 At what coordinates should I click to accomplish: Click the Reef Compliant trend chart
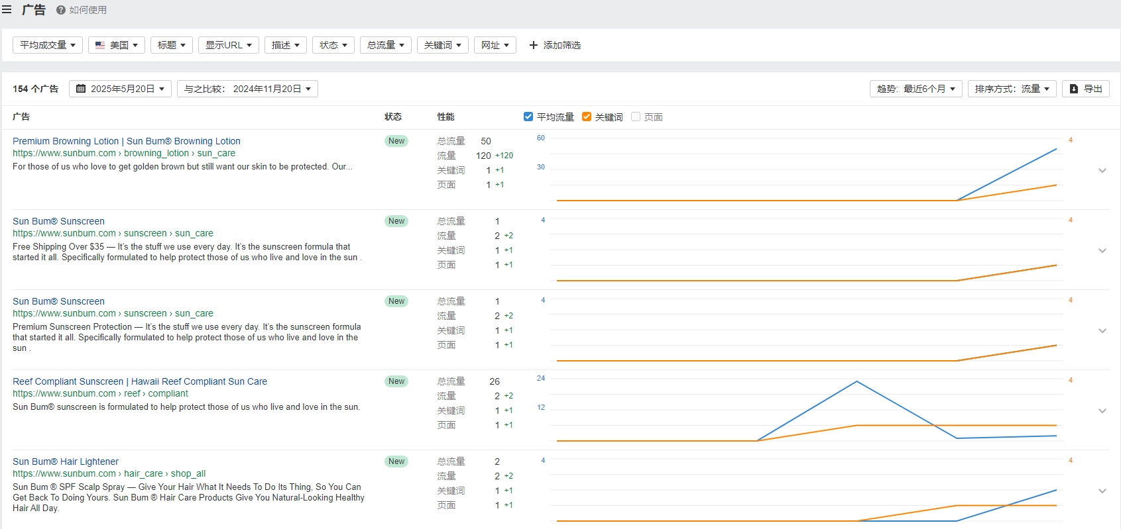pos(806,410)
